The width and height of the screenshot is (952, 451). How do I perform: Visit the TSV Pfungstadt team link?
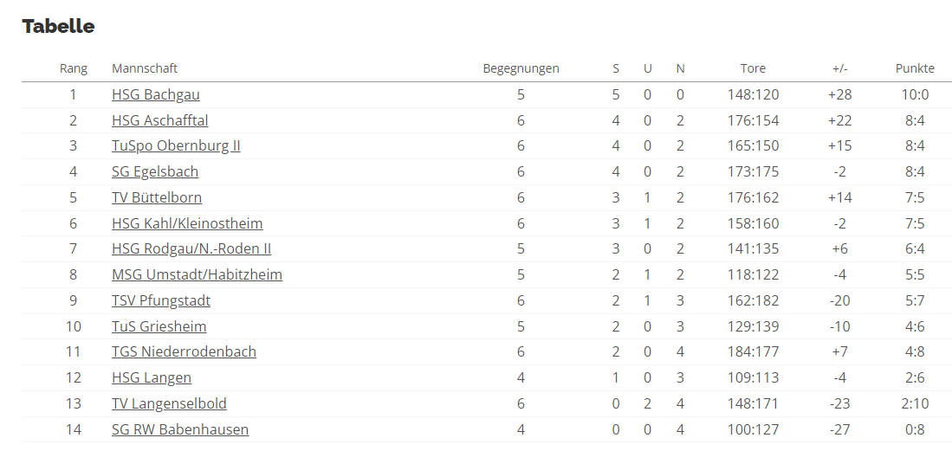(x=161, y=300)
